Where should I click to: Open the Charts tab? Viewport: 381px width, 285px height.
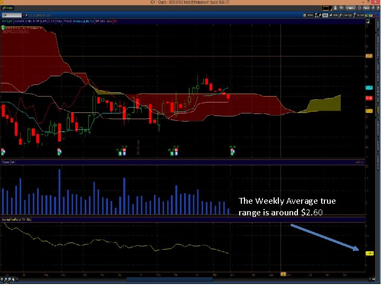pos(8,8)
